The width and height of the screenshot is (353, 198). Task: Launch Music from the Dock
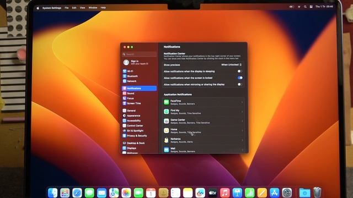coord(224,193)
